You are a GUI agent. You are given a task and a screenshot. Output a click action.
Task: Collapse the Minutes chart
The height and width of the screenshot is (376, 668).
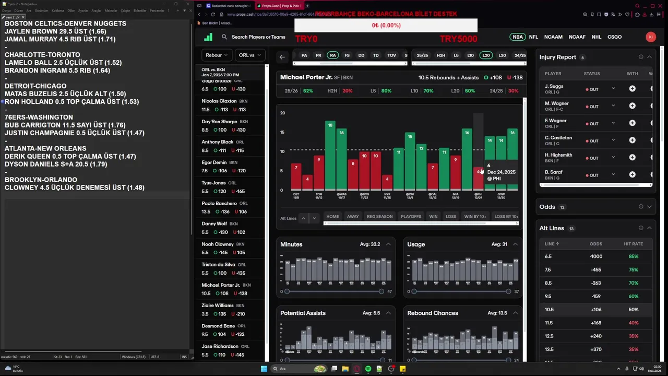388,244
